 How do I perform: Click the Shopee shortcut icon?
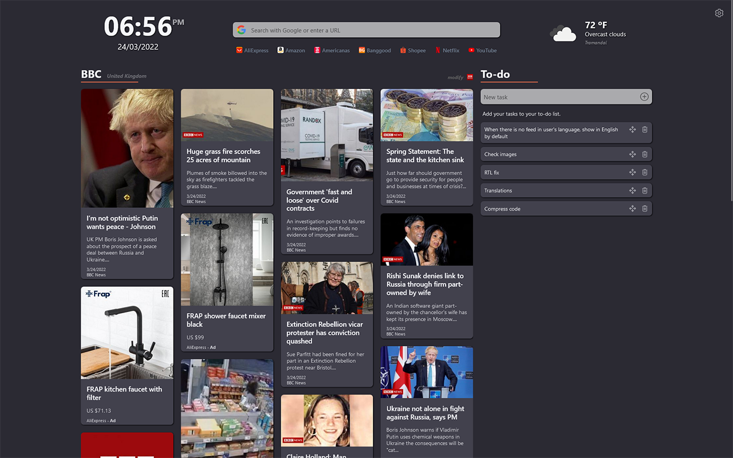point(403,50)
